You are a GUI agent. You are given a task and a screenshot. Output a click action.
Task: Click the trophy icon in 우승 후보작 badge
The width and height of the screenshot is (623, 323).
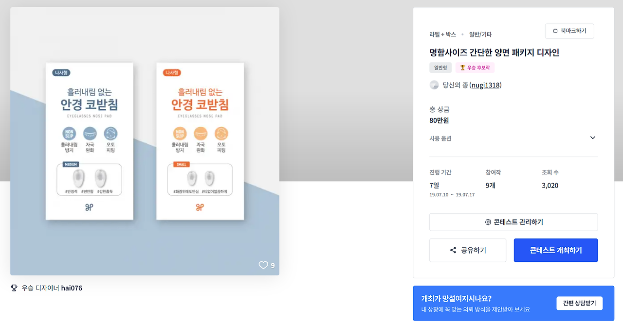click(462, 68)
